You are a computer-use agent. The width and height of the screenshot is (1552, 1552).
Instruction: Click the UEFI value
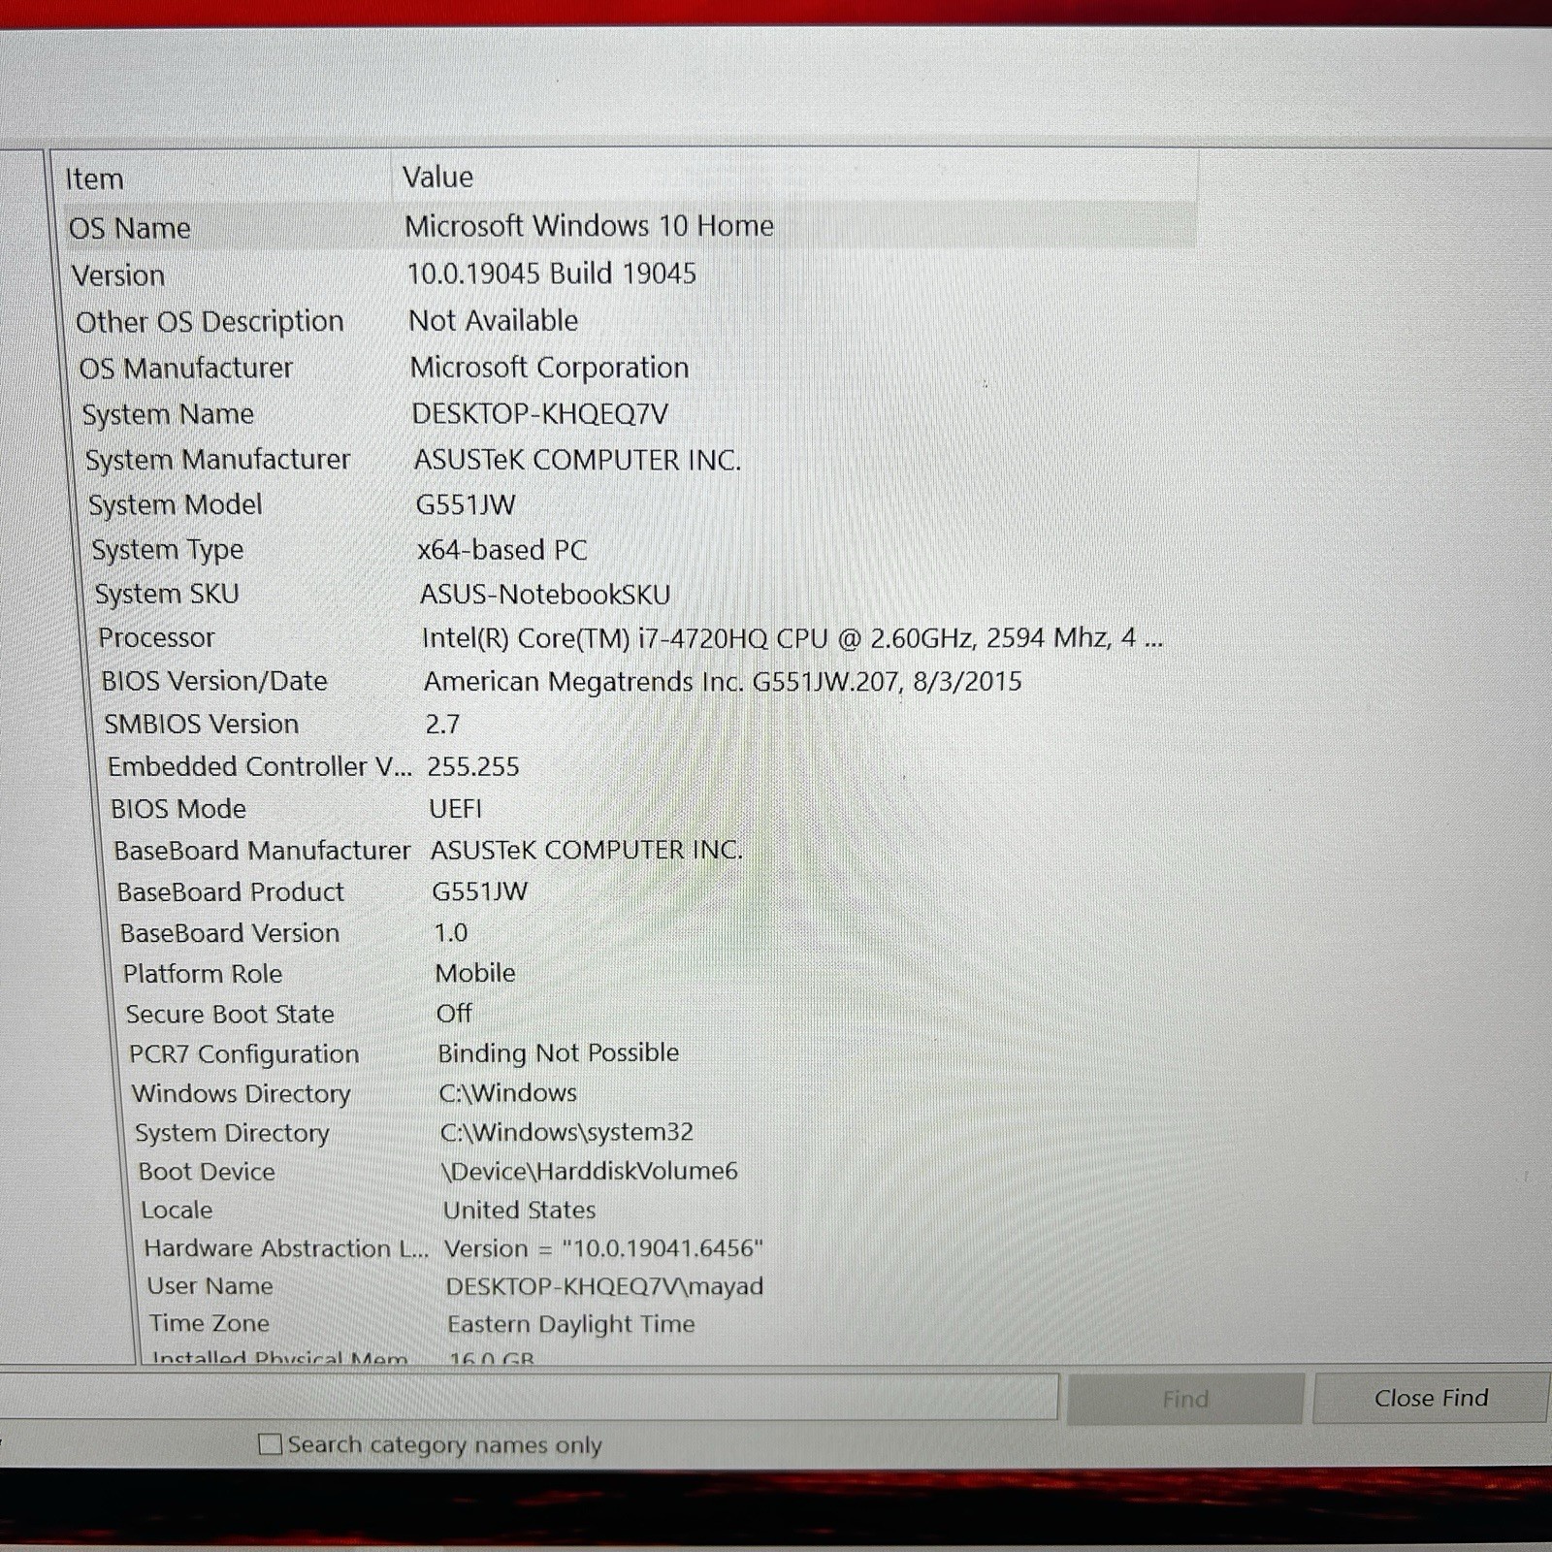(x=455, y=808)
